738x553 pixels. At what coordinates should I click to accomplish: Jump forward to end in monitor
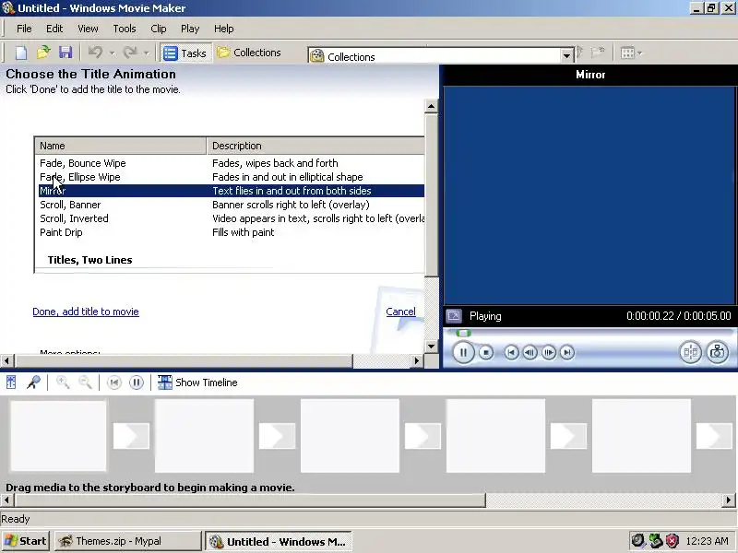click(567, 352)
